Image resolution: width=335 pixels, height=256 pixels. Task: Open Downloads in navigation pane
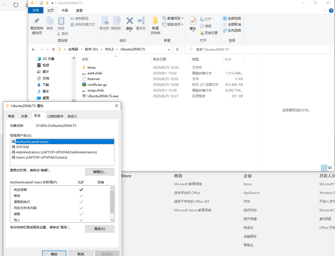(43, 85)
